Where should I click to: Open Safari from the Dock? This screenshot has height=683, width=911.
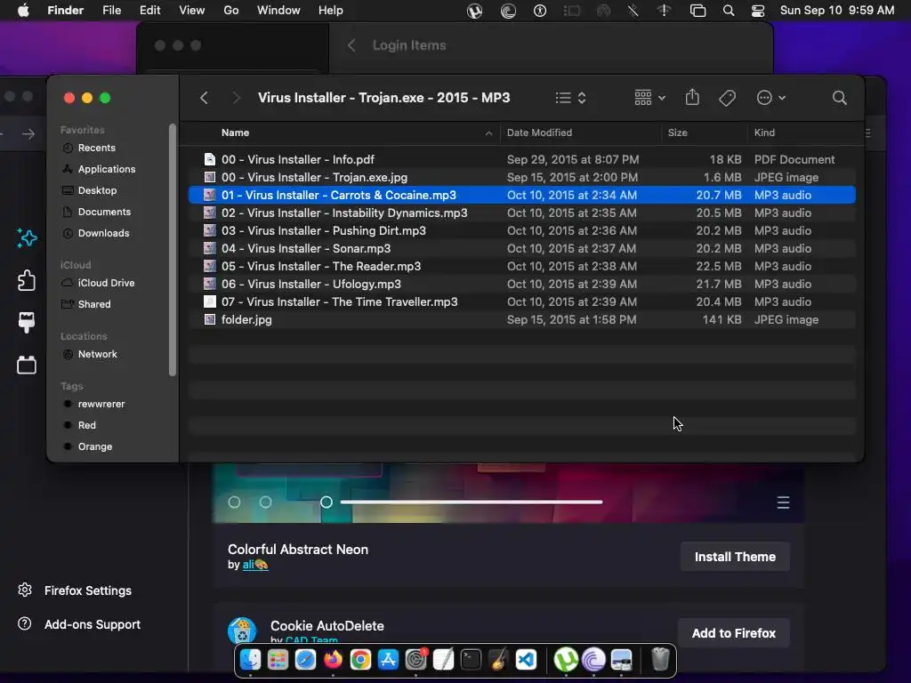point(306,660)
